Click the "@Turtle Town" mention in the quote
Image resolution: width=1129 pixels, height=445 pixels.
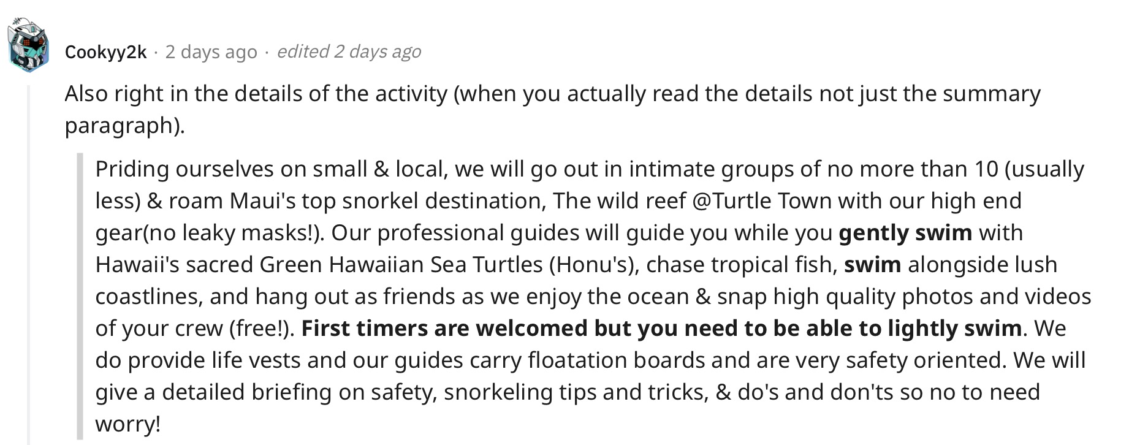762,201
